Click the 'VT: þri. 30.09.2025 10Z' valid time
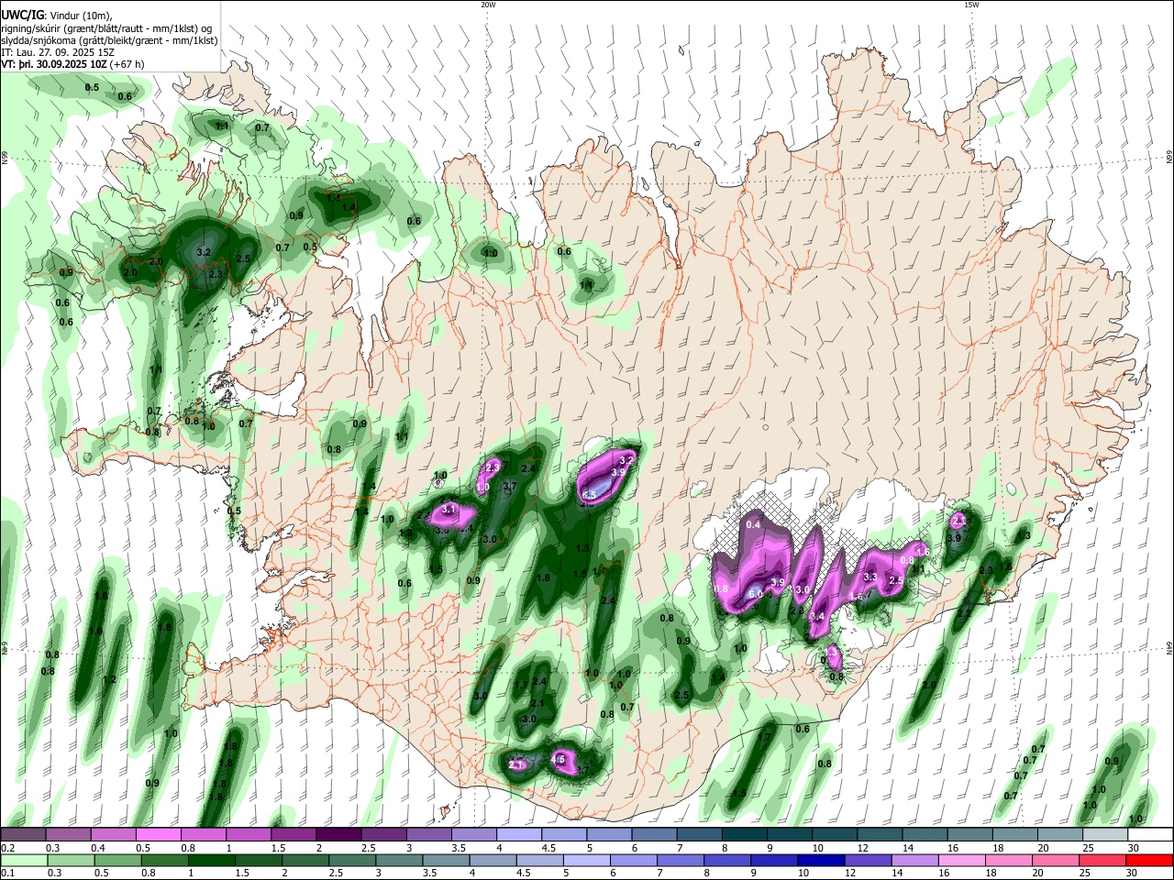 pyautogui.click(x=53, y=65)
